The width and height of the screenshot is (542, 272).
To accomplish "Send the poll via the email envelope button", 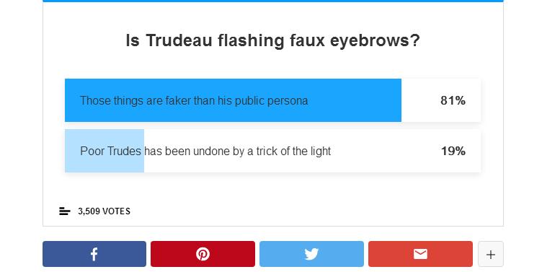I will (x=420, y=254).
